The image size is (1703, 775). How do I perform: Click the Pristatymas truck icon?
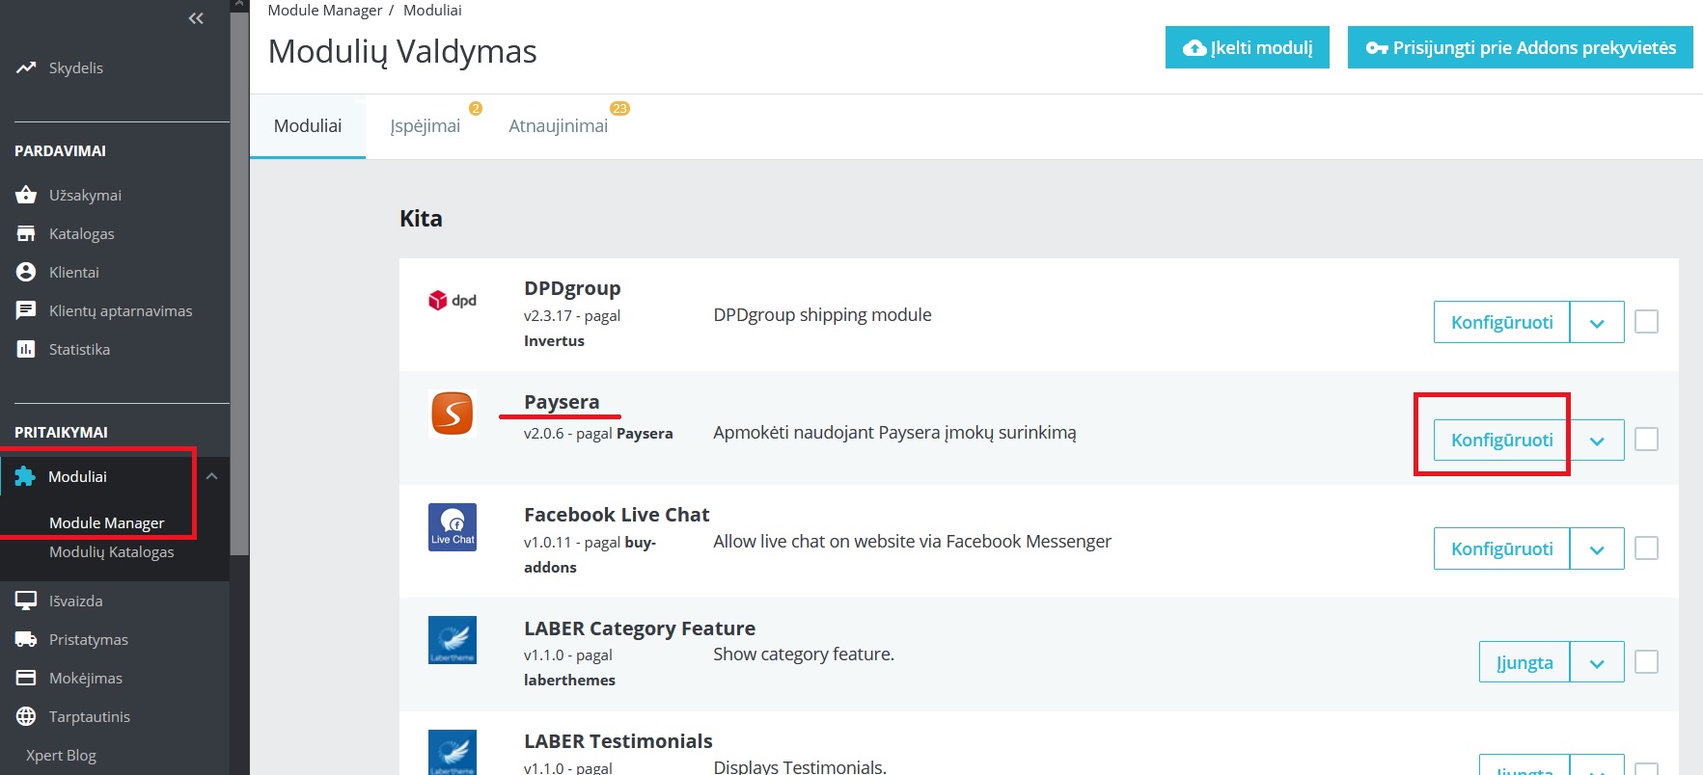(x=26, y=639)
